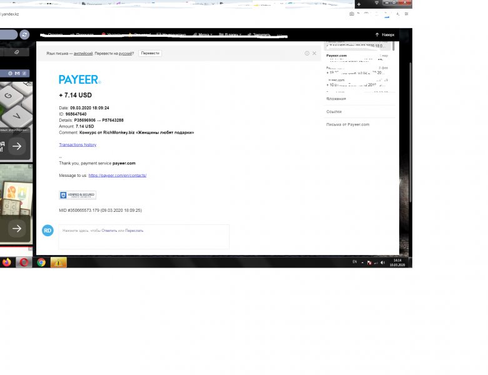Image resolution: width=488 pixels, height=375 pixels.
Task: Click the lower arrow button in left ad
Action: coord(17,229)
